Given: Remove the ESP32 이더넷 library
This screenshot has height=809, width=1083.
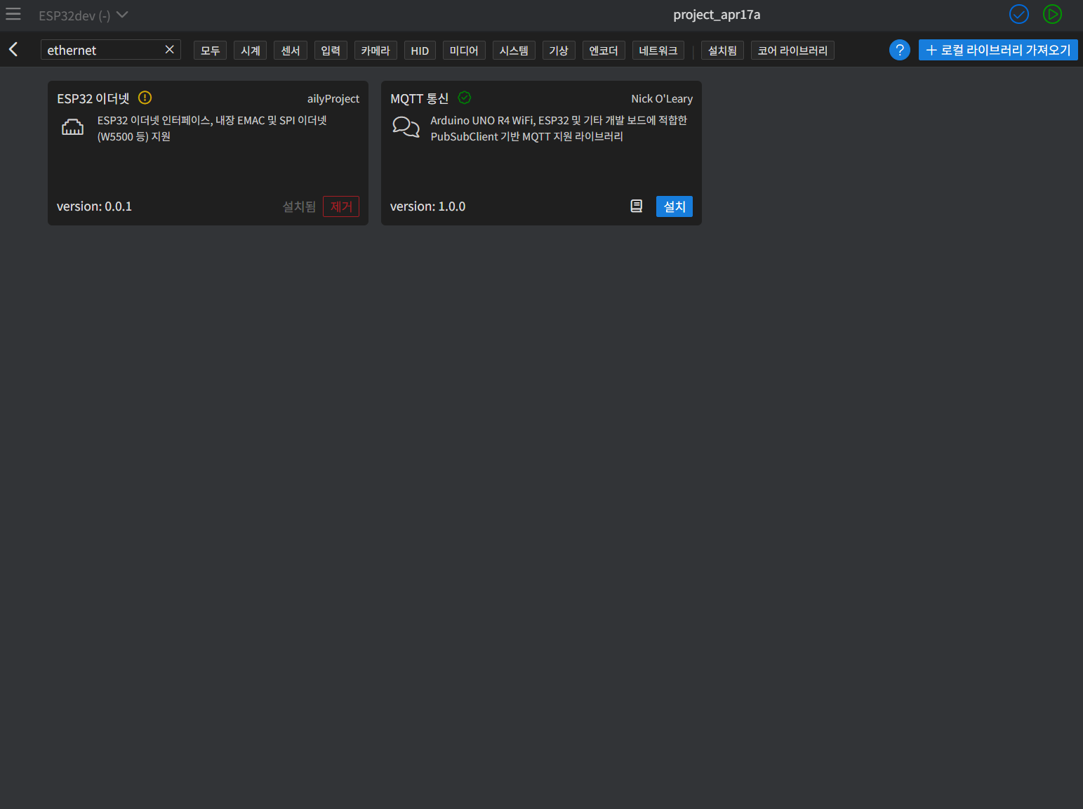Looking at the screenshot, I should click(x=341, y=206).
